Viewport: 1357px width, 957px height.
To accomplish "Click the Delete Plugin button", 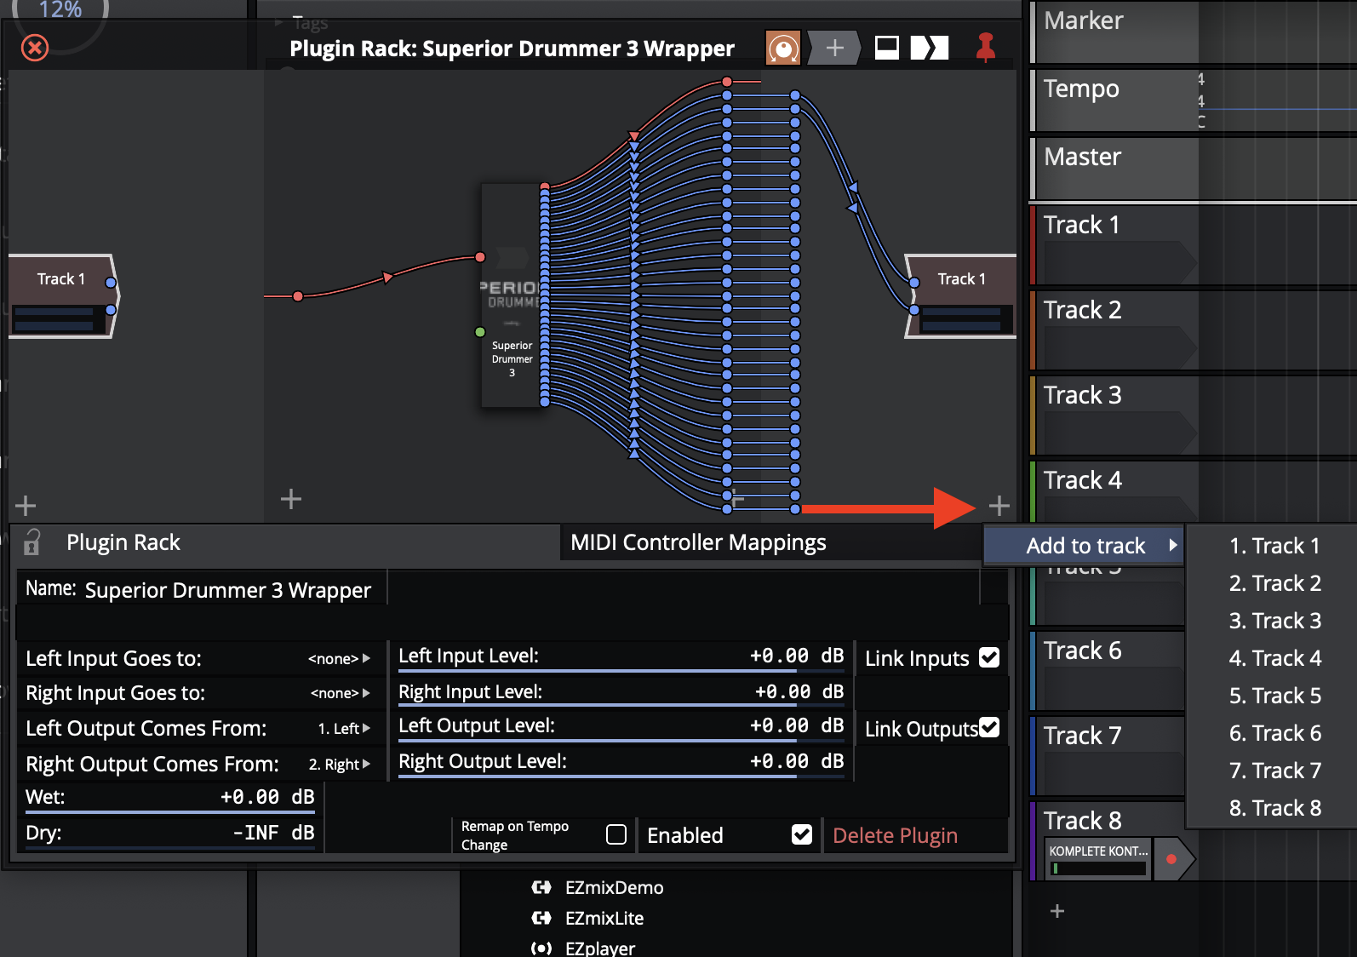I will pos(895,835).
